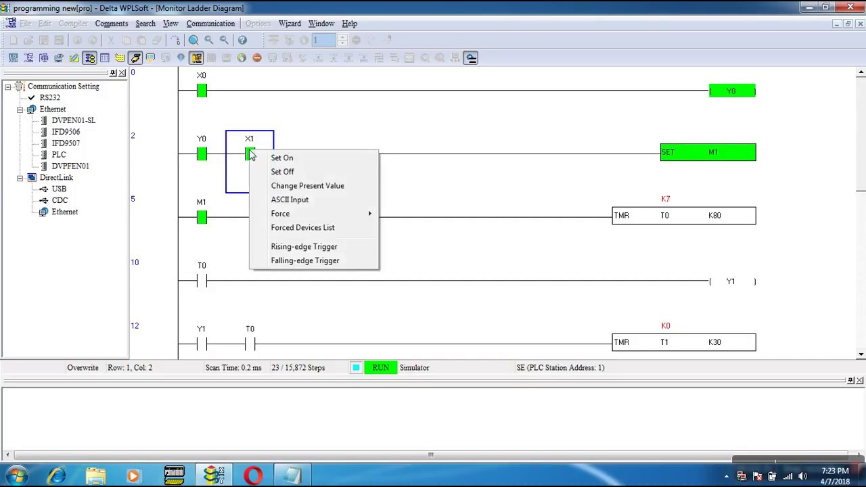Click the table grid icon in second toolbar
Viewport: 866px width, 487px height.
click(105, 58)
